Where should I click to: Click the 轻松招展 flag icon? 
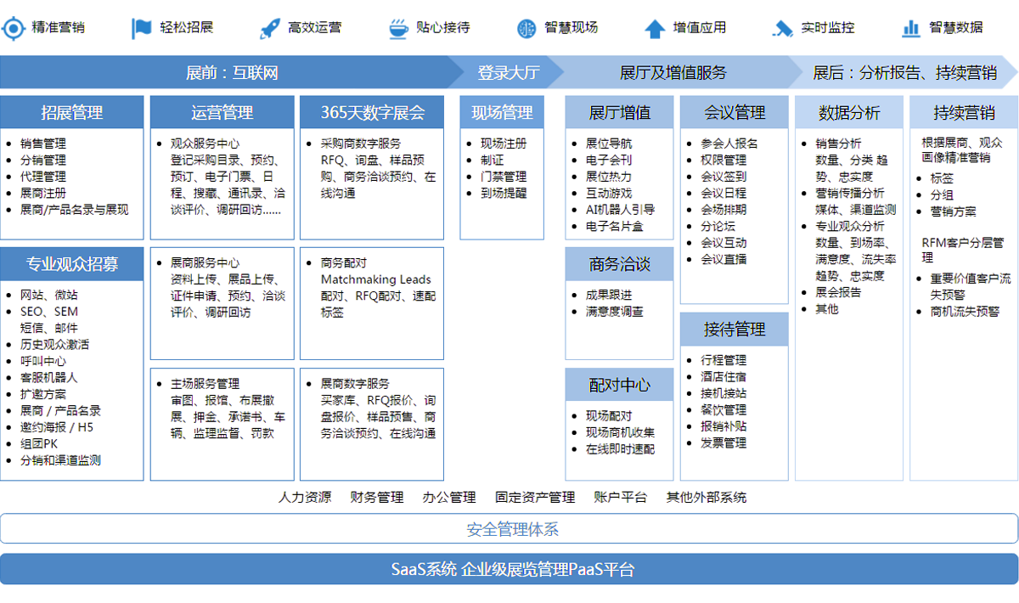pos(141,28)
